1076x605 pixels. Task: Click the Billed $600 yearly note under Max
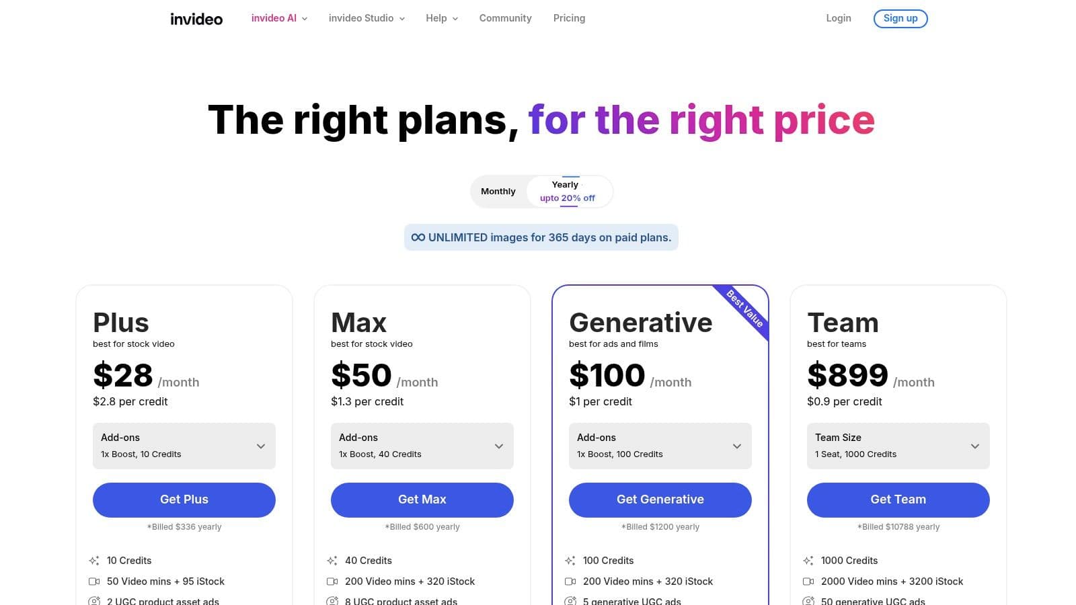pyautogui.click(x=422, y=526)
